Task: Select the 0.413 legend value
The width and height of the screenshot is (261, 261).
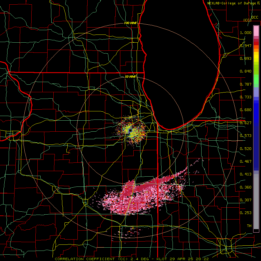Action: [246, 174]
